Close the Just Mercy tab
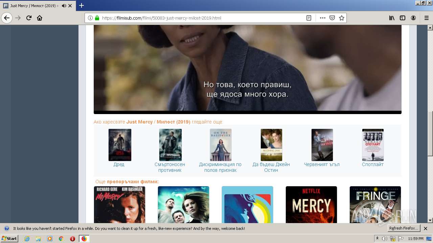This screenshot has height=243, width=433. pyautogui.click(x=70, y=6)
